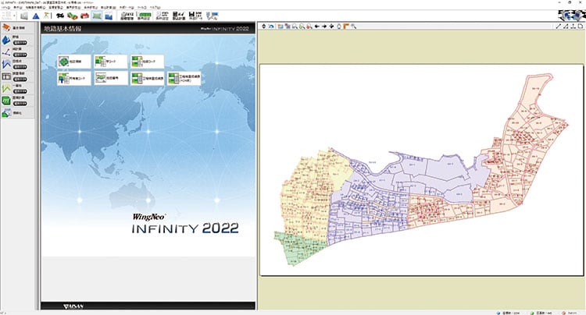The image size is (586, 315).
Task: Click the blue label tool at toolbar end
Action: click(212, 16)
